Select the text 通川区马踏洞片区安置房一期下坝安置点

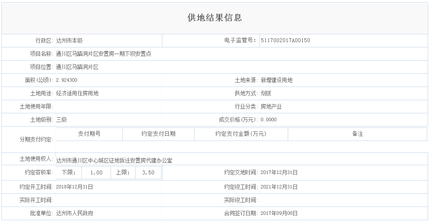[103, 54]
